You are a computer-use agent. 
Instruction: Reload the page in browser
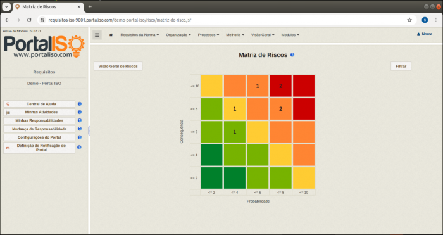[29, 20]
